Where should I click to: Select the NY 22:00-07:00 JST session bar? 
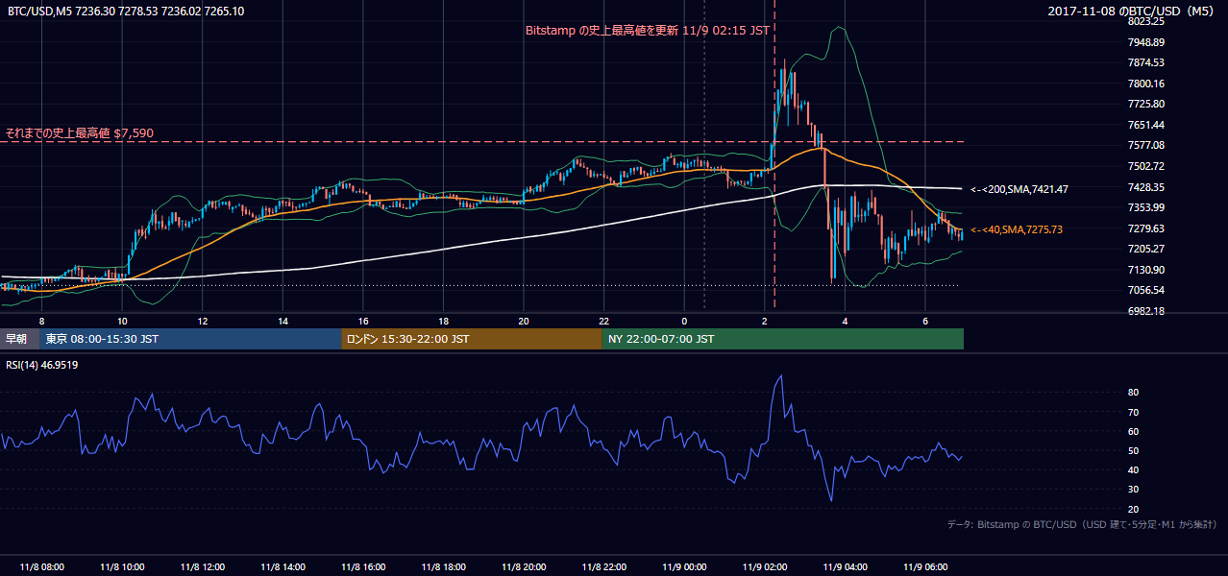click(783, 339)
